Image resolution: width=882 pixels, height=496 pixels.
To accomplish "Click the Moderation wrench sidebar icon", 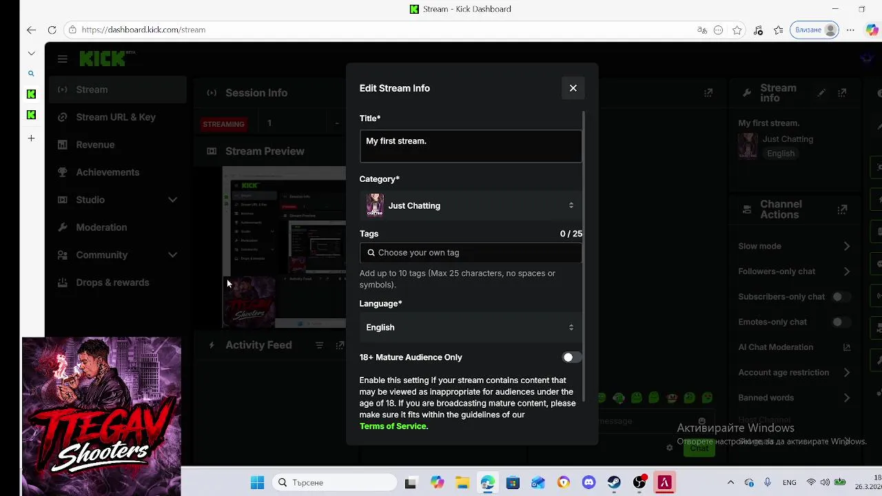I will [x=63, y=227].
